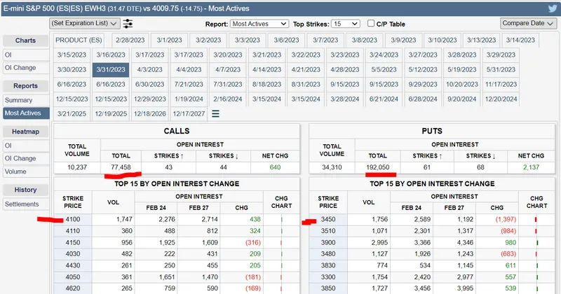Enable the C/P Table checkbox

tap(371, 24)
